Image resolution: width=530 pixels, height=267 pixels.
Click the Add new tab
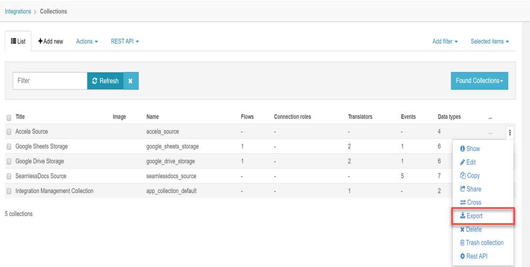(x=51, y=41)
